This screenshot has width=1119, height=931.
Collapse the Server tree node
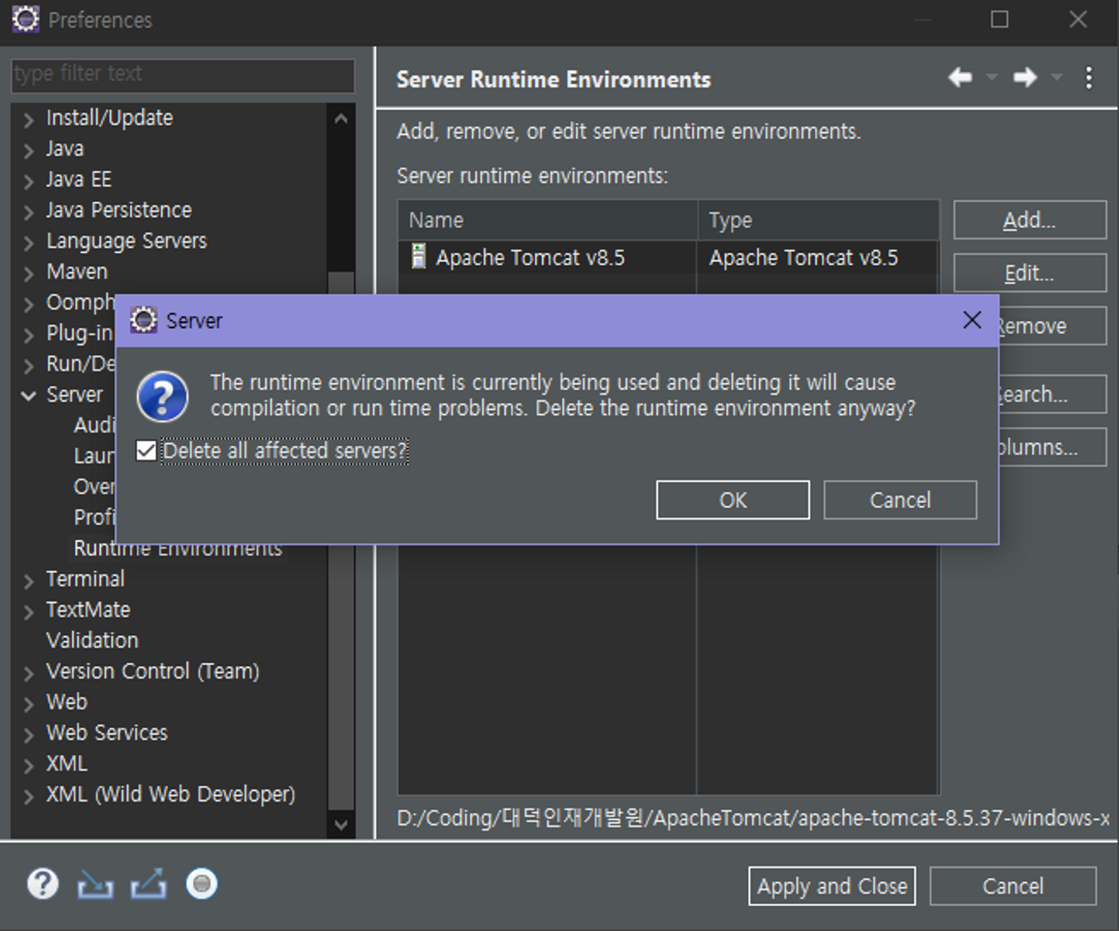click(x=28, y=396)
